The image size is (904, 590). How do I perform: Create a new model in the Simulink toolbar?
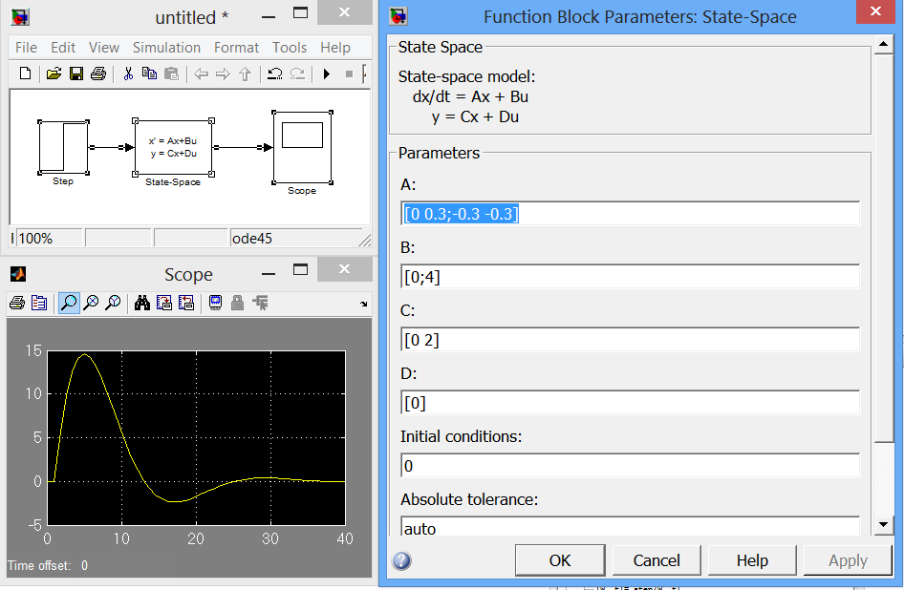(26, 74)
